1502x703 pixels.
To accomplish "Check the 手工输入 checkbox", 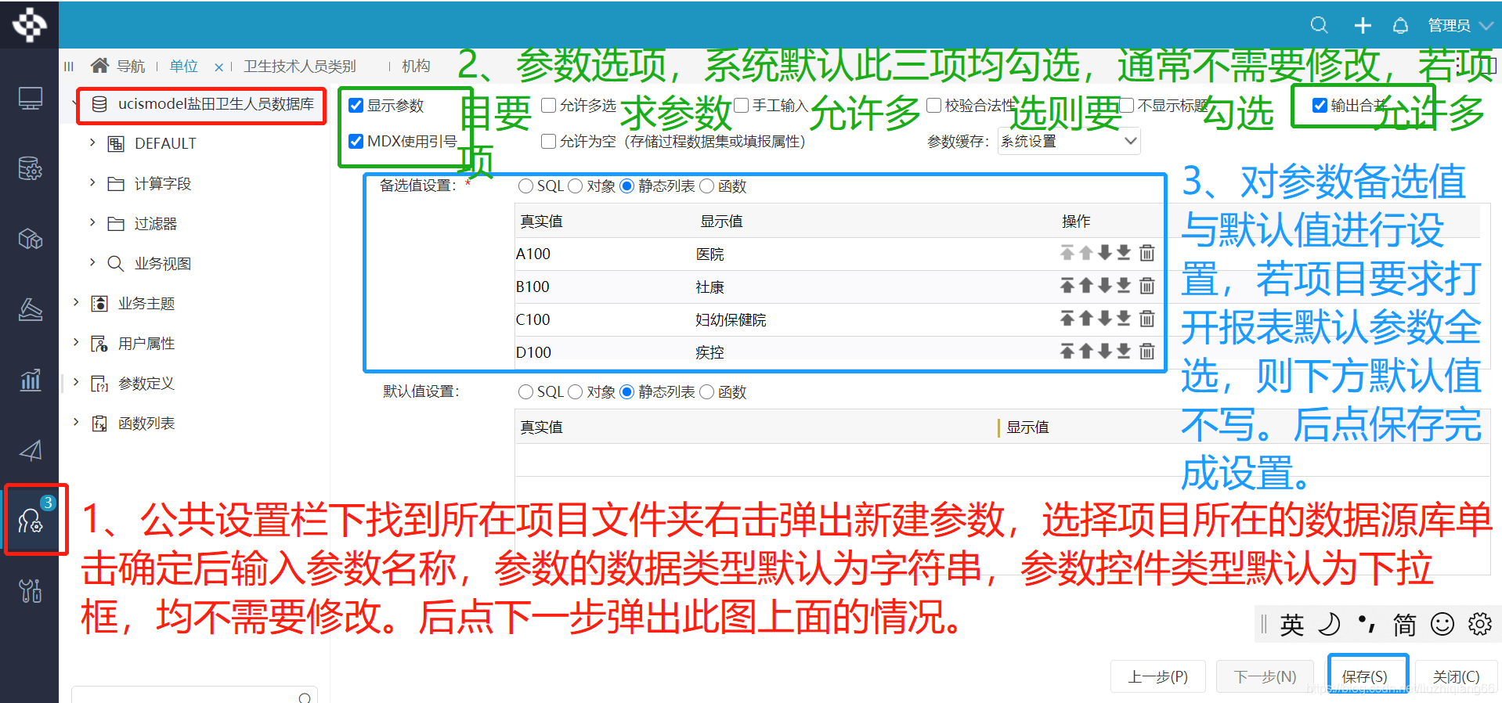I will coord(742,105).
